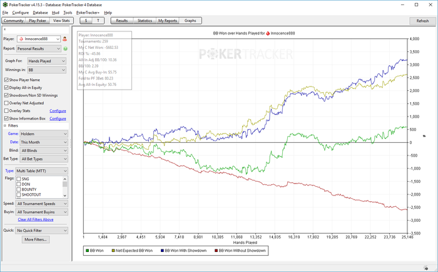The image size is (438, 272).
Task: Click the Refresh button
Action: pos(422,21)
